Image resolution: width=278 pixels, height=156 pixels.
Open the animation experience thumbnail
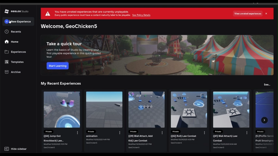tap(104, 110)
